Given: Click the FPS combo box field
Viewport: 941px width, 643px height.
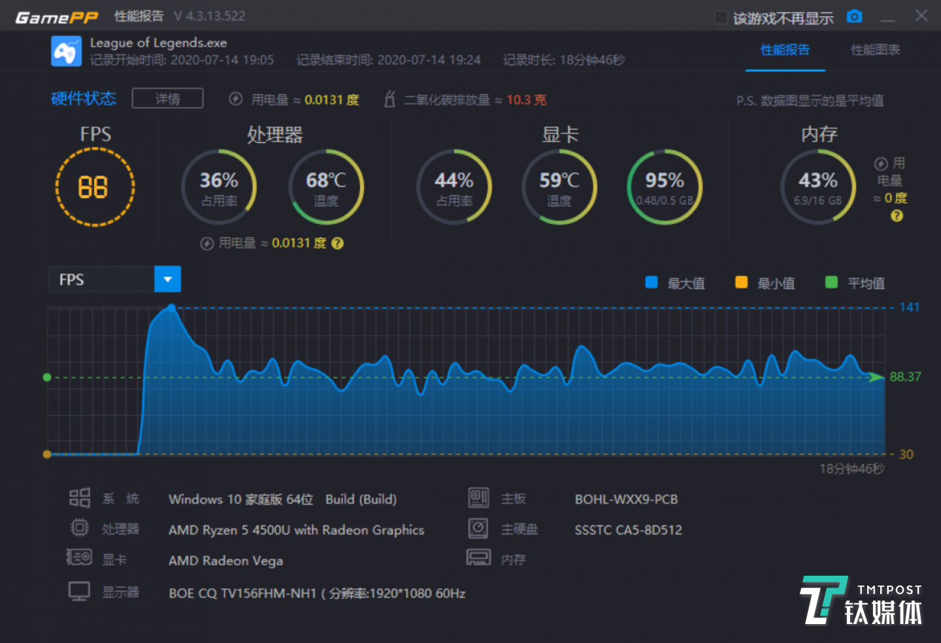Looking at the screenshot, I should (101, 279).
